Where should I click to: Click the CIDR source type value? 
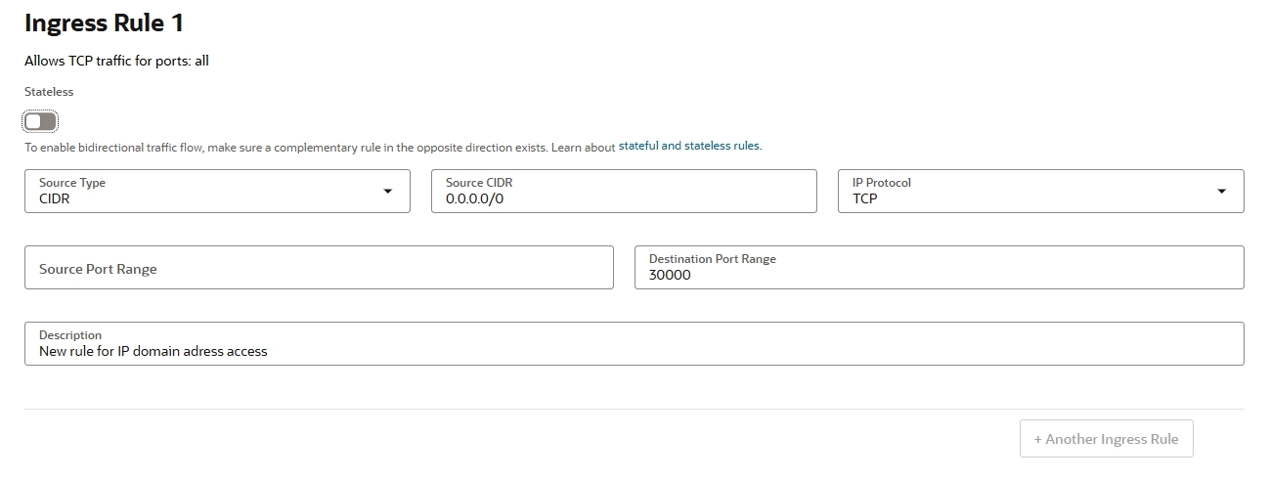[55, 198]
